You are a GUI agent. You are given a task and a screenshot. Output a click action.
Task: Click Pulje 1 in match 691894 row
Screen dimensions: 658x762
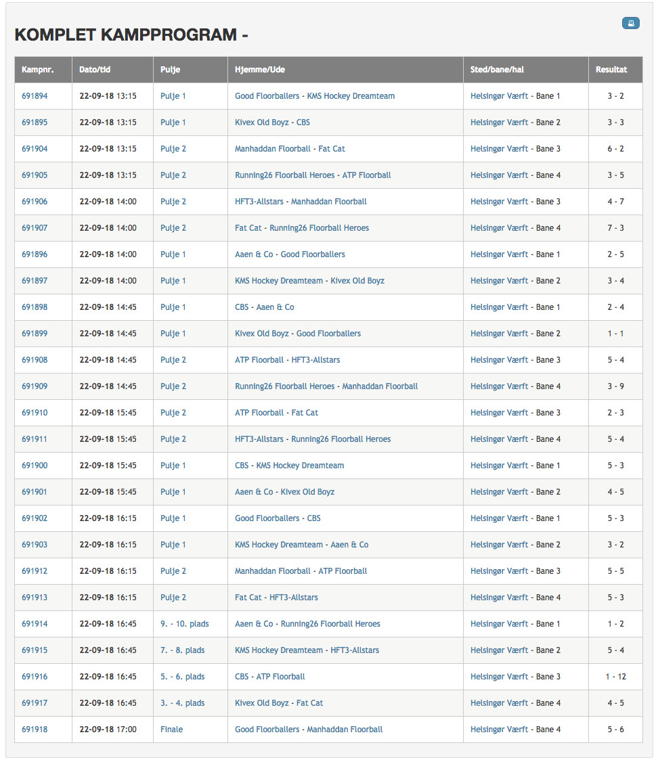pyautogui.click(x=173, y=96)
